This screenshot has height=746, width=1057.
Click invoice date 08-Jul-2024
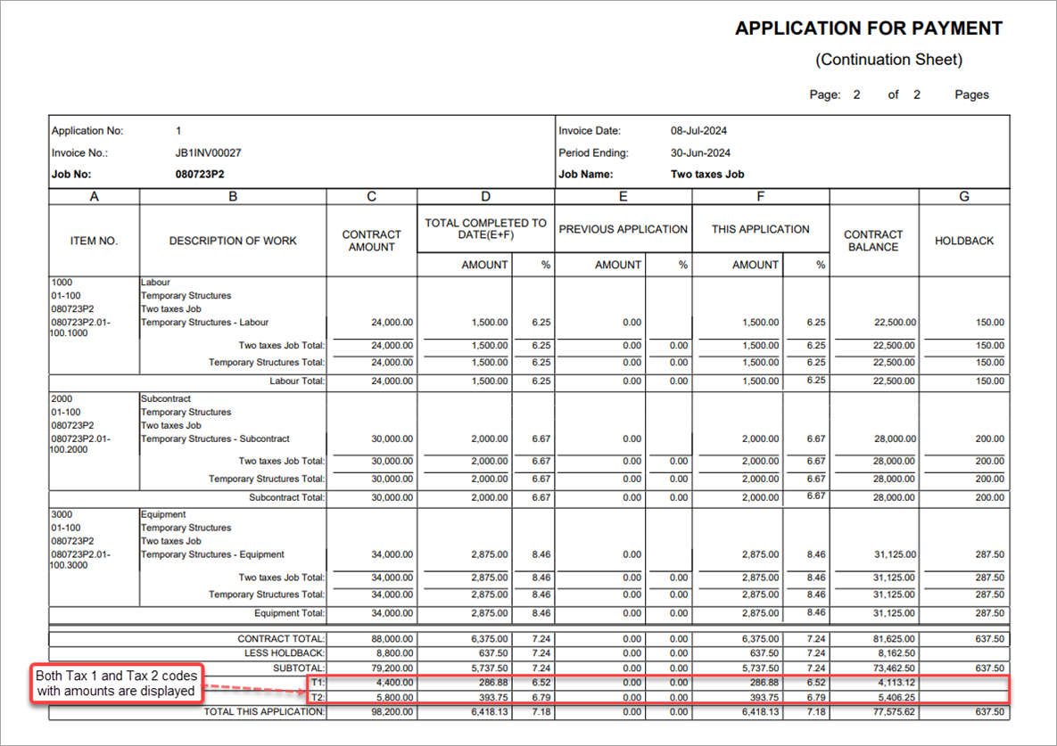[x=698, y=131]
